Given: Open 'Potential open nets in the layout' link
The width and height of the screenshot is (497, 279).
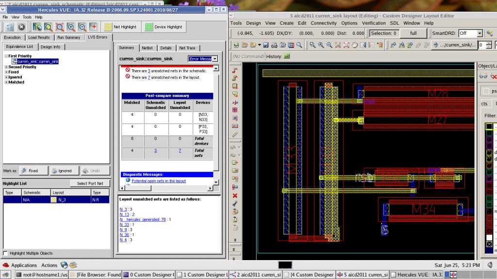Looking at the screenshot, I should point(159,181).
